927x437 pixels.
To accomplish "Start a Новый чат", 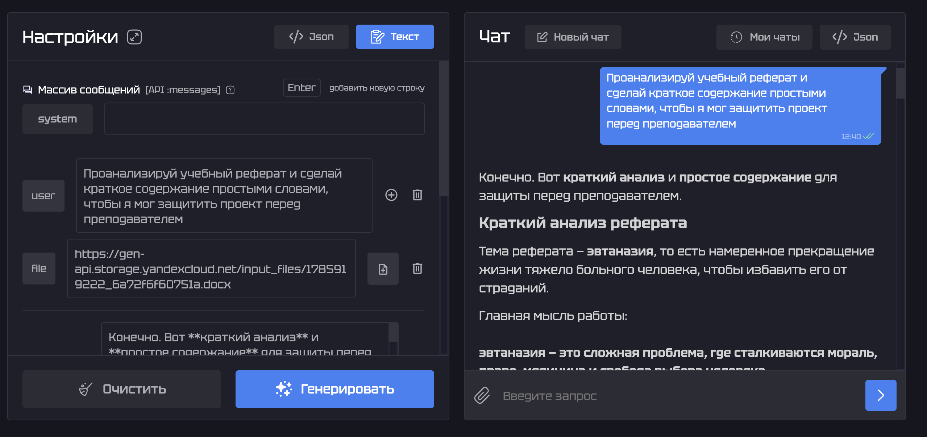I will pyautogui.click(x=573, y=37).
